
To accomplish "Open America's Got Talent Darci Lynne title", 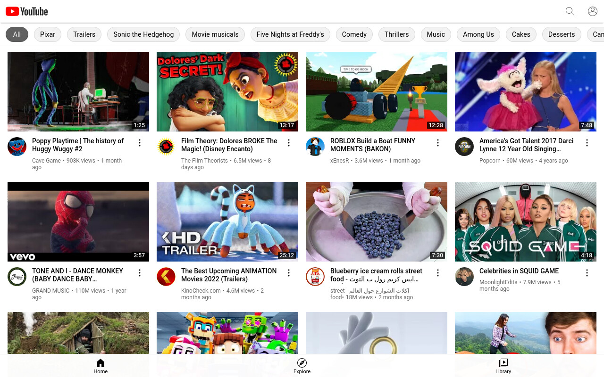I will tap(527, 145).
